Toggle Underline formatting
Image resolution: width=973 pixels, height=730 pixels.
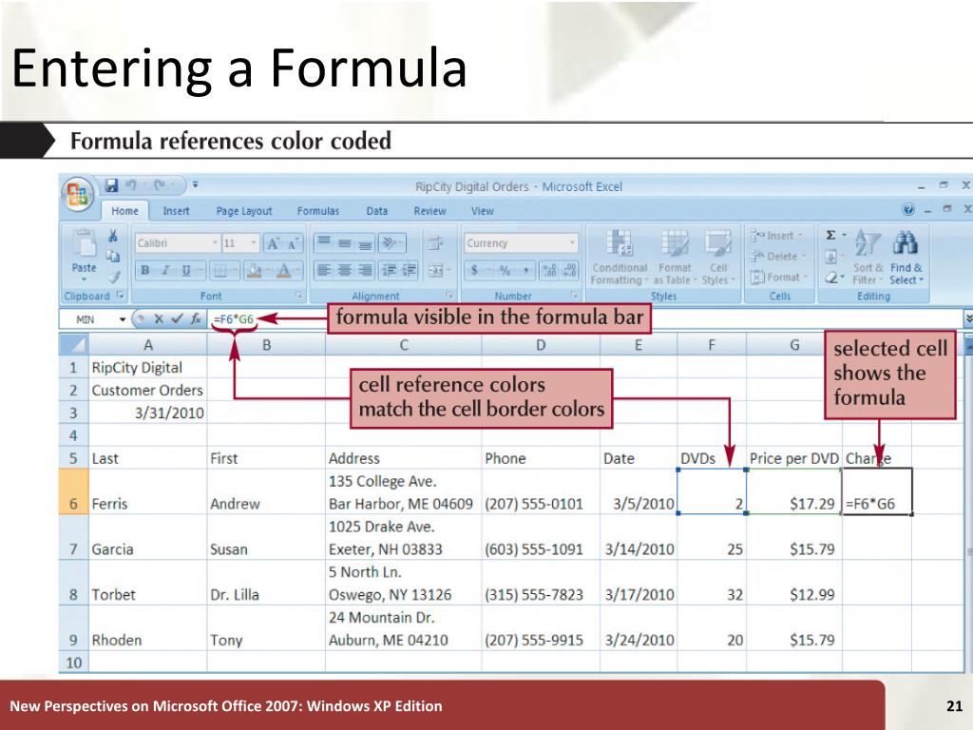[x=185, y=270]
